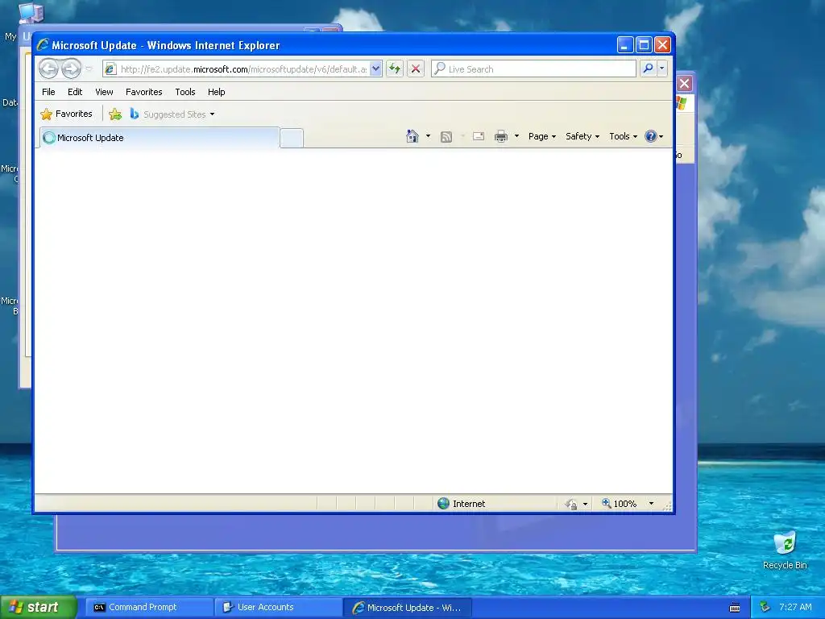Open the View menu
825x619 pixels.
tap(104, 92)
